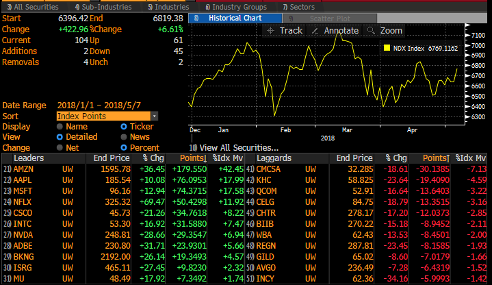
Task: Click the Index Points sort field
Action: [104, 116]
